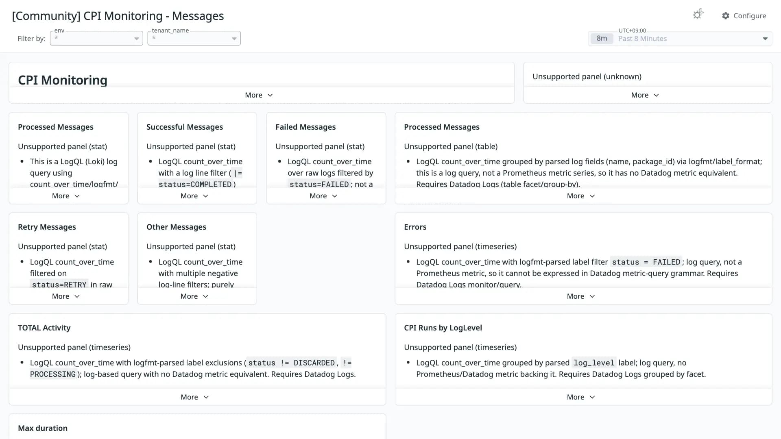This screenshot has width=781, height=439.
Task: Expand More in the Errors panel
Action: 581,296
